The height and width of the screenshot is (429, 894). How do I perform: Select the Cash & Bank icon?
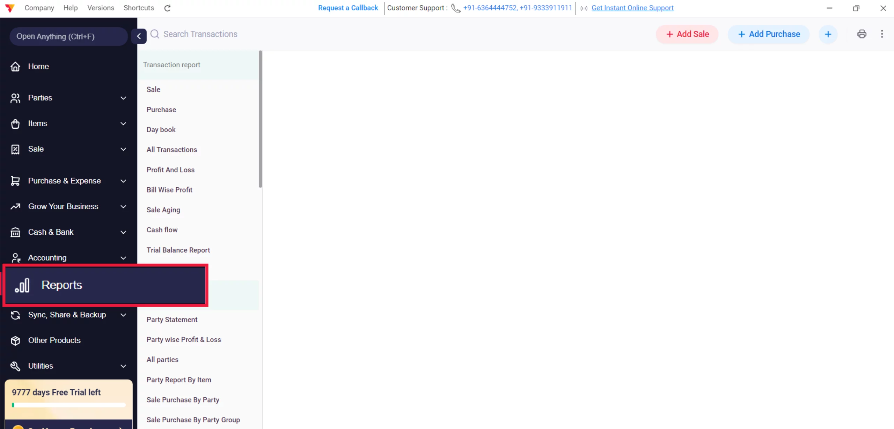[15, 232]
